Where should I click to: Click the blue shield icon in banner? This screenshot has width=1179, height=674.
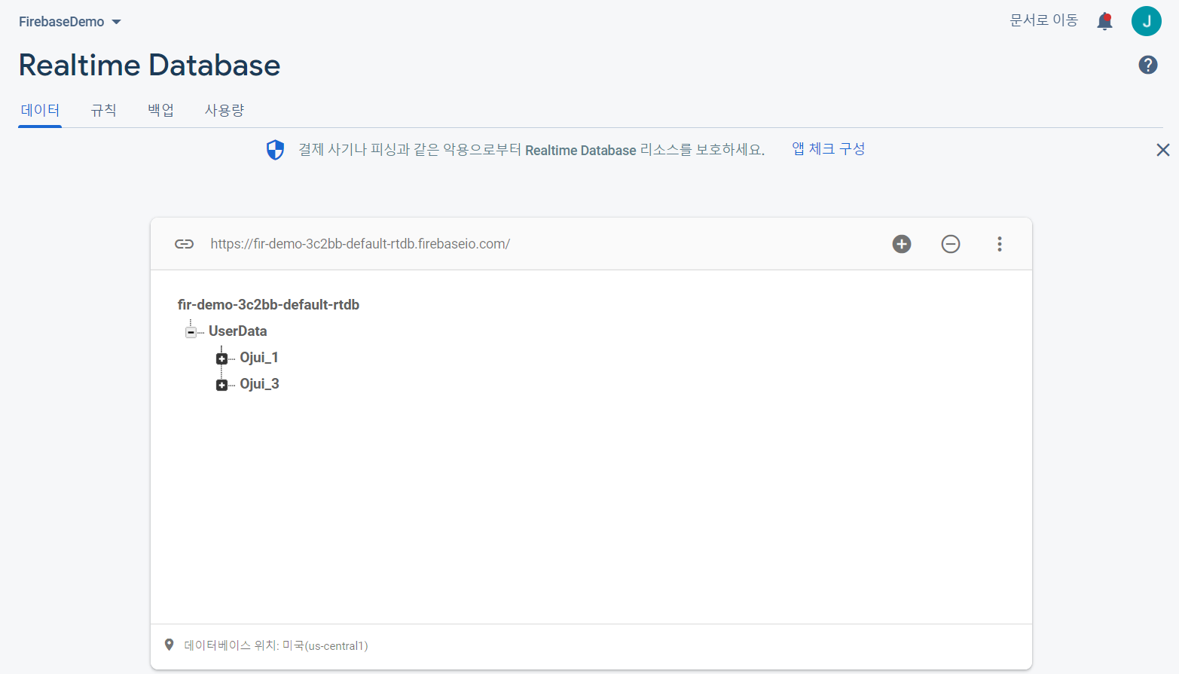(x=276, y=150)
